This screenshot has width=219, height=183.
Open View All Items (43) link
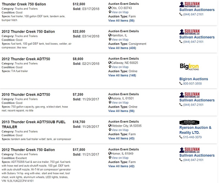tap(121, 138)
